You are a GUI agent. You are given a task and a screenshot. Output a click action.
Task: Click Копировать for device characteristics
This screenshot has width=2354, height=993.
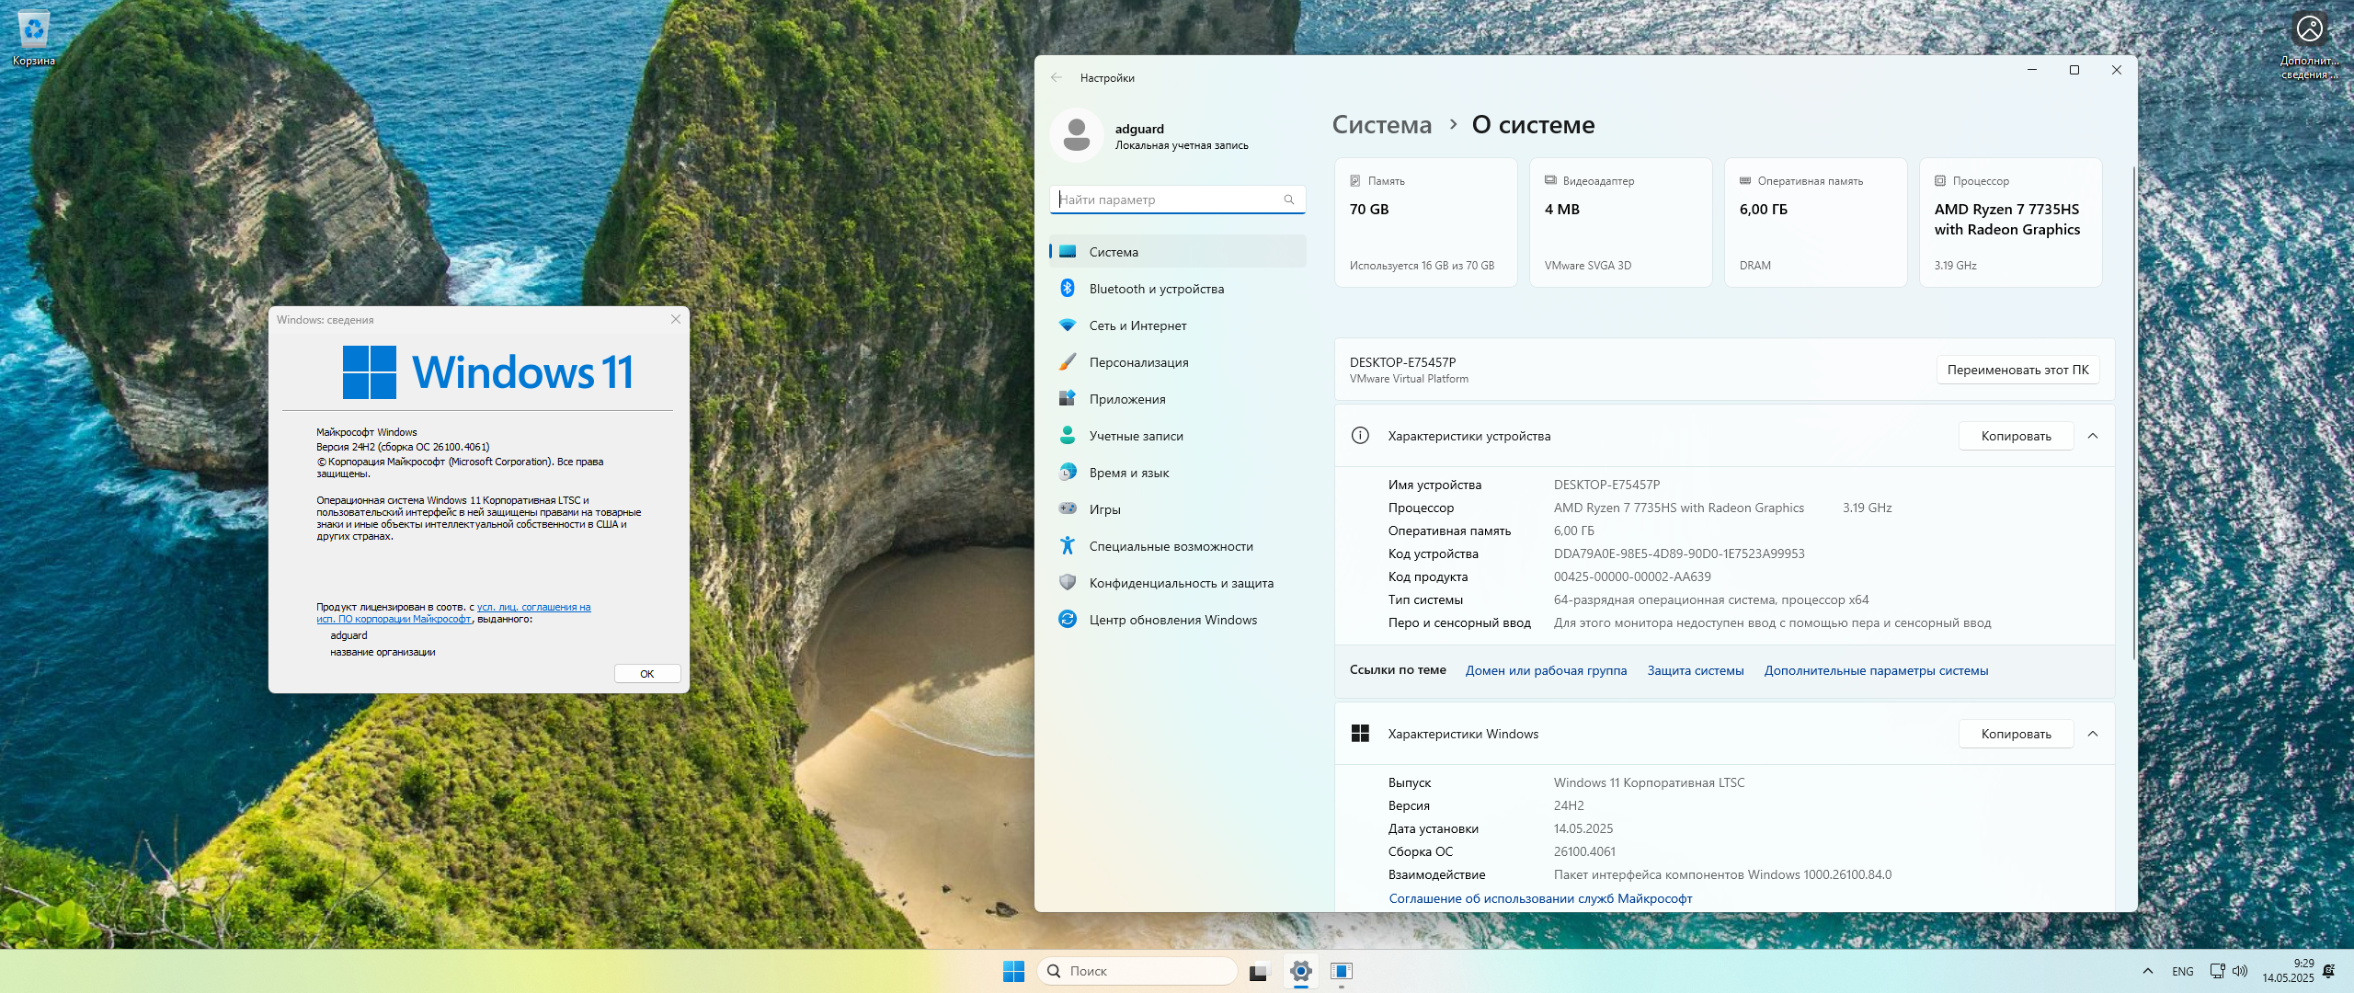tap(2016, 436)
